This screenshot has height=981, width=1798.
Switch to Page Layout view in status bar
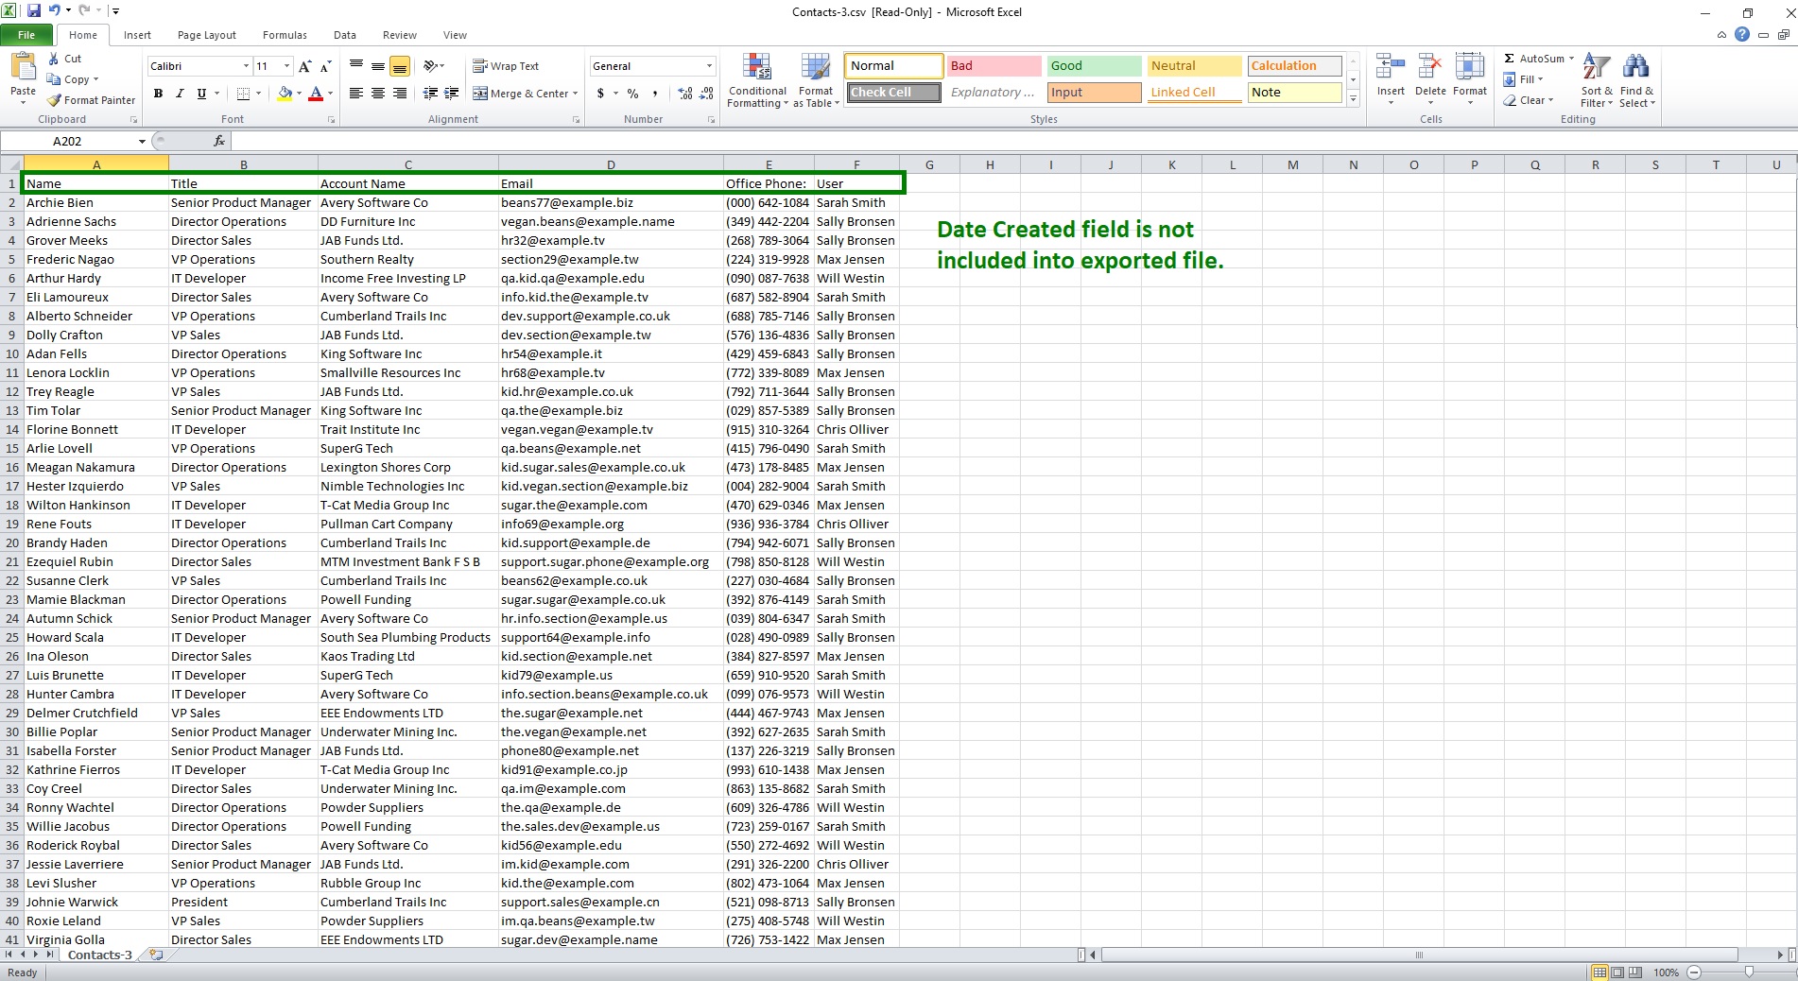1617,972
